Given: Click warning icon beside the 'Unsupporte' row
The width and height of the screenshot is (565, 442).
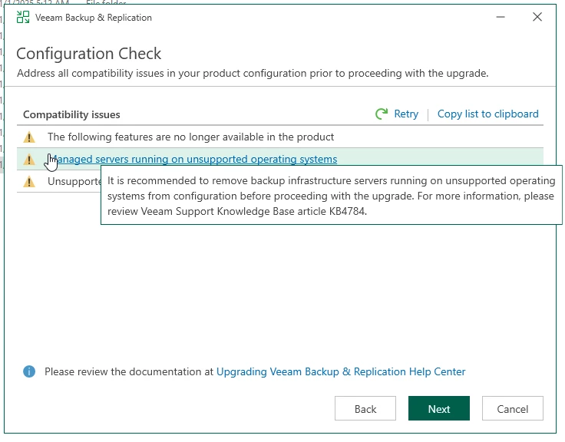Looking at the screenshot, I should pos(29,182).
